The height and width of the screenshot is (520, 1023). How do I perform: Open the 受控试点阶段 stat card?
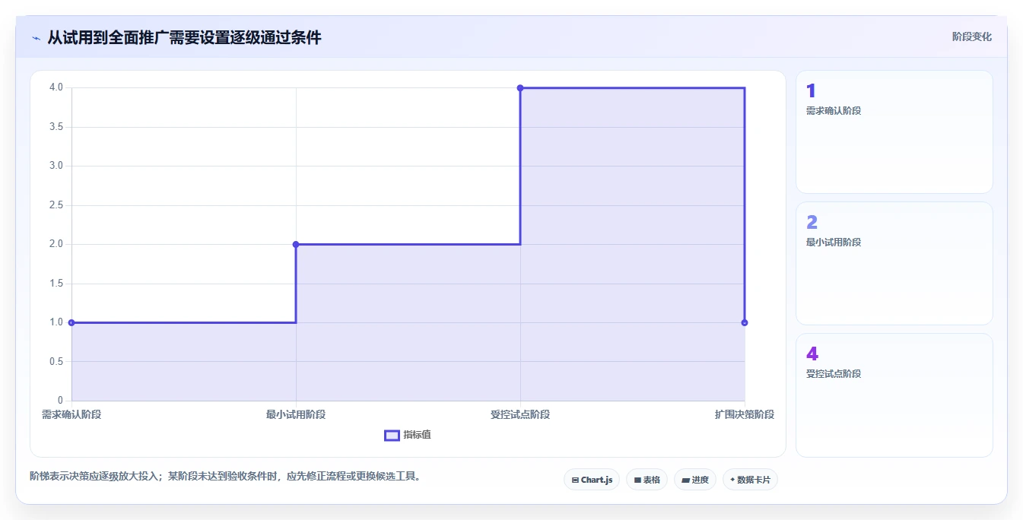(894, 395)
